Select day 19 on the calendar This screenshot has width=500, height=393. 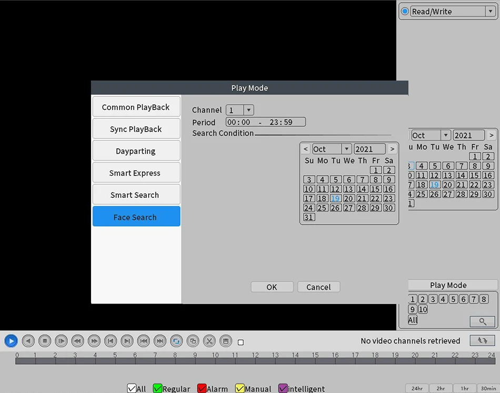335,198
